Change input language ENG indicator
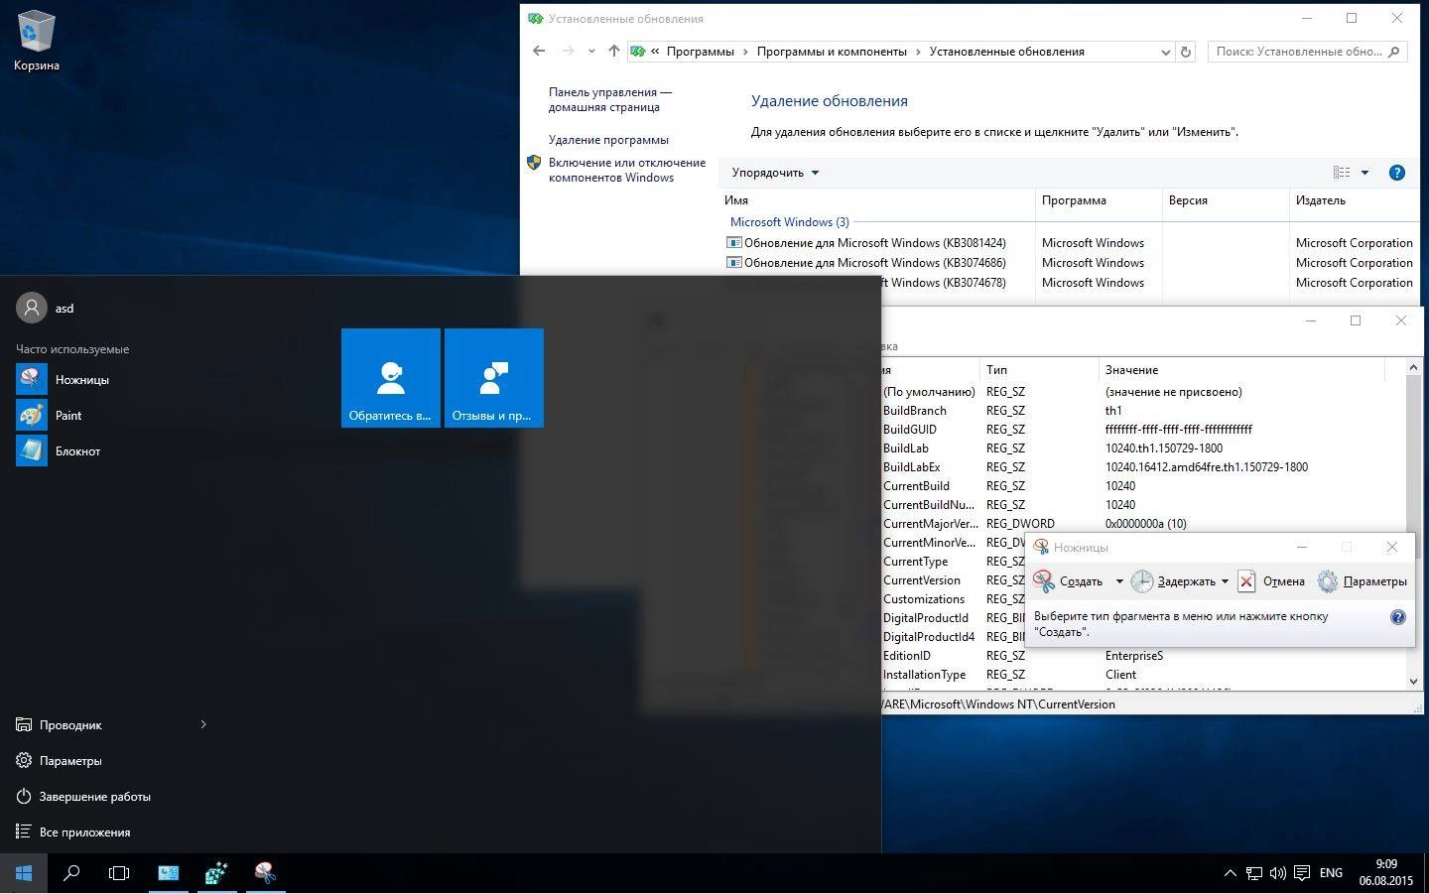Viewport: 1429px width, 894px height. click(1331, 873)
